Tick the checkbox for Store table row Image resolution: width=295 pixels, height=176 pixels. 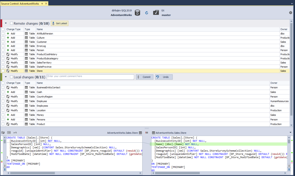point(3,71)
